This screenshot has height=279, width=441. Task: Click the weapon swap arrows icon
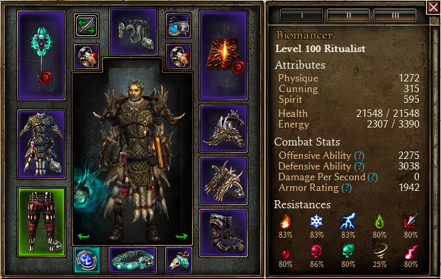click(x=86, y=26)
